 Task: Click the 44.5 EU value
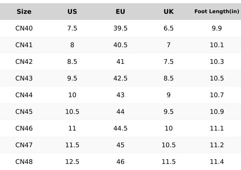[x=121, y=128]
